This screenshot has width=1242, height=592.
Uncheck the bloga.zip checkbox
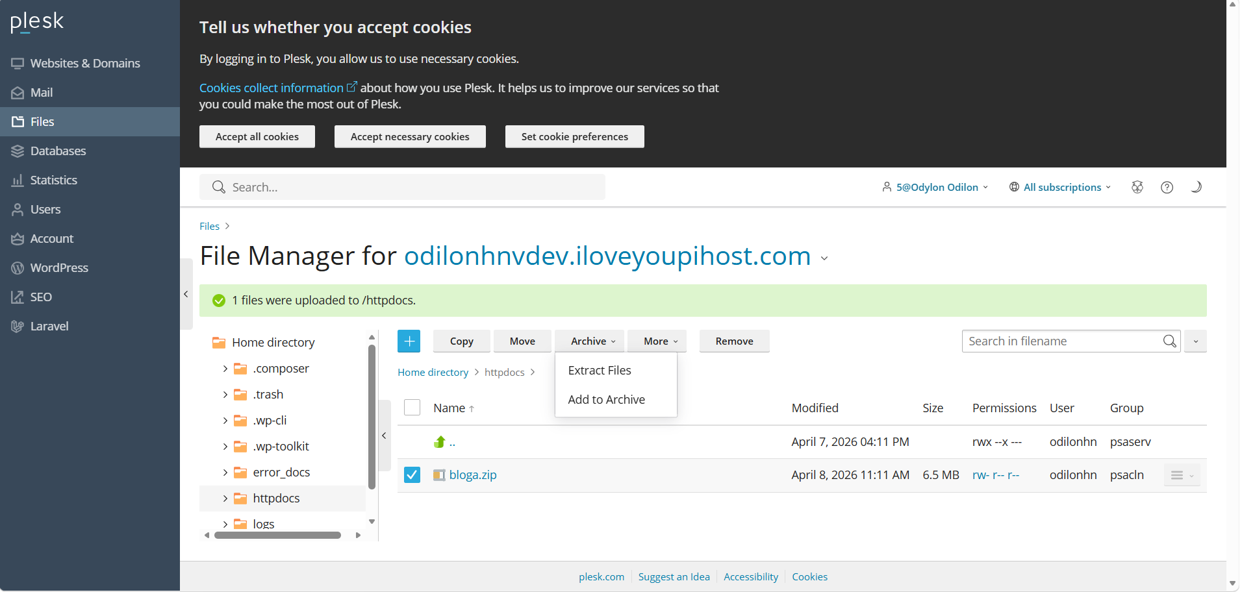click(x=412, y=475)
